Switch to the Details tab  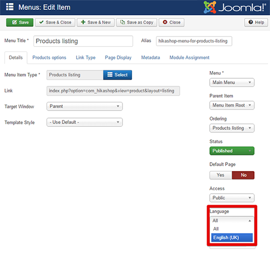[x=16, y=57]
